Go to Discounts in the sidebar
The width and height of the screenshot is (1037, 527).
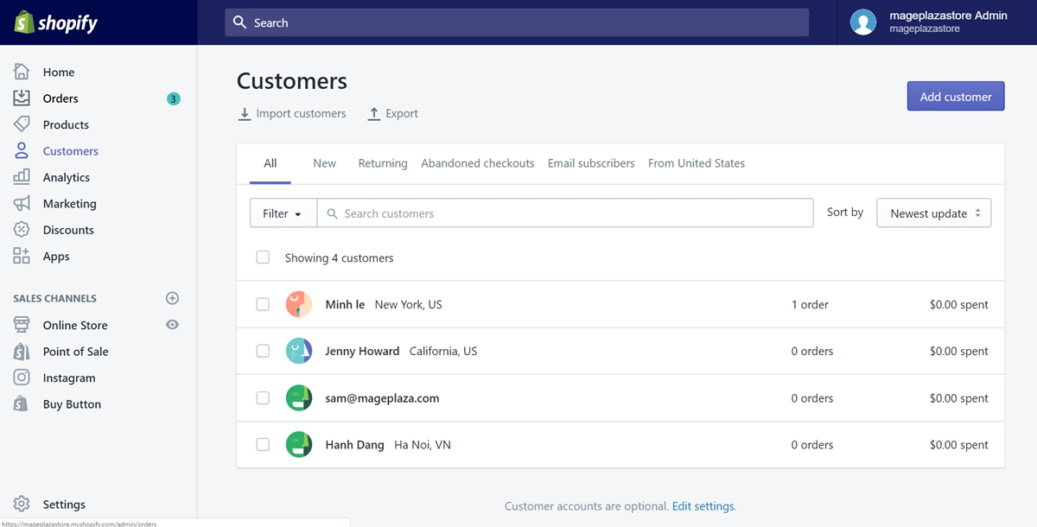[x=68, y=231]
